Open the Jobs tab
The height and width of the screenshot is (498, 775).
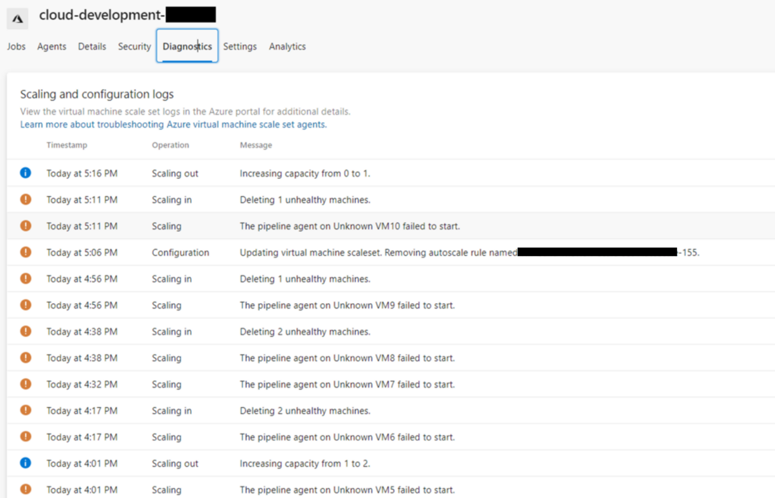click(x=16, y=46)
